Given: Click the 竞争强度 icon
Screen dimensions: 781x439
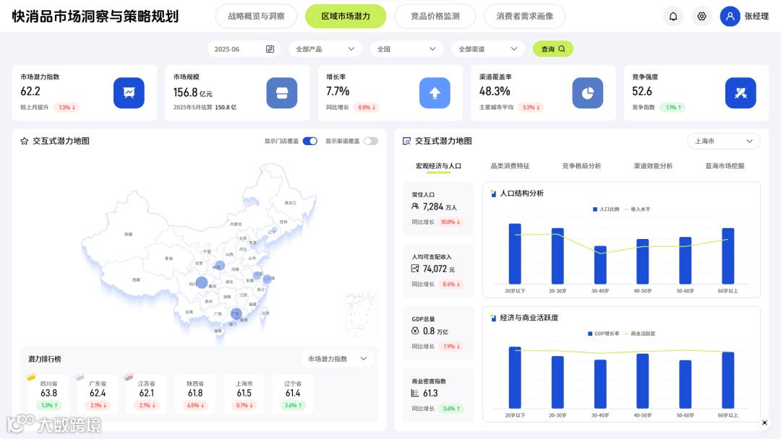Looking at the screenshot, I should click(741, 92).
